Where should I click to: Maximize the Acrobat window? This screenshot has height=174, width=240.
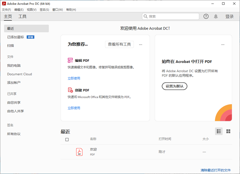[x=223, y=4]
